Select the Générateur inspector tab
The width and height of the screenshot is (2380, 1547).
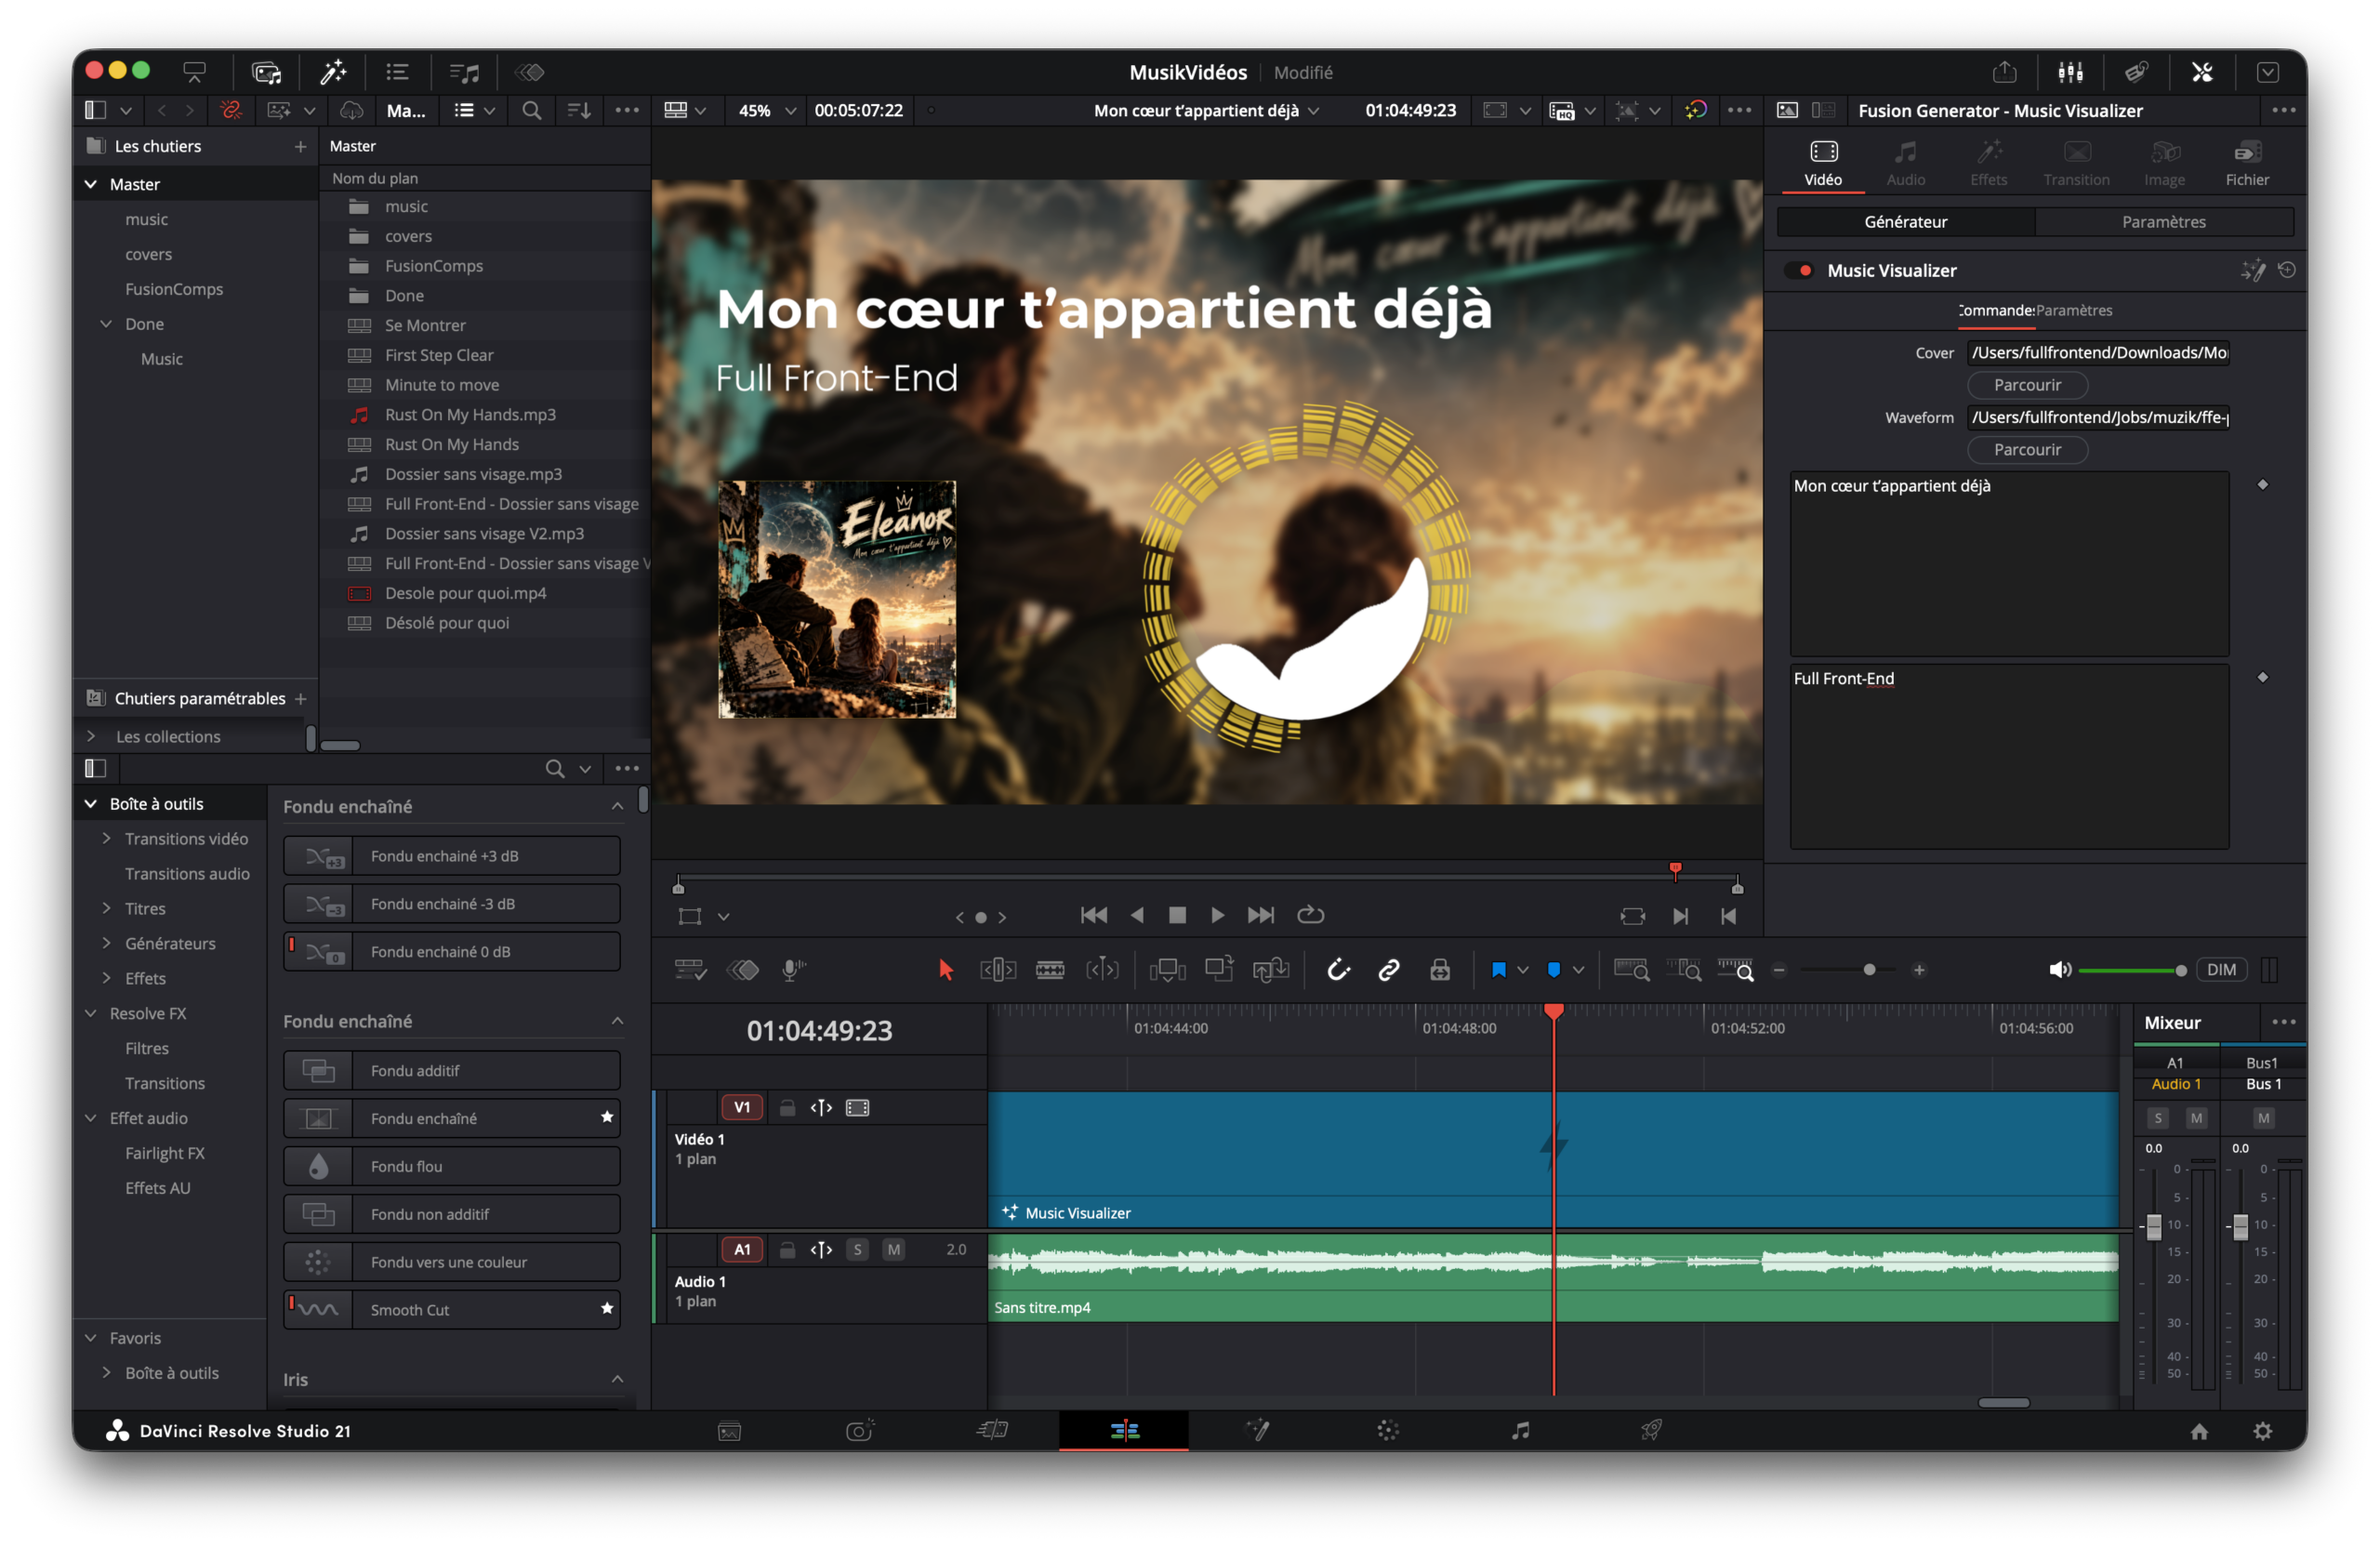1905,221
